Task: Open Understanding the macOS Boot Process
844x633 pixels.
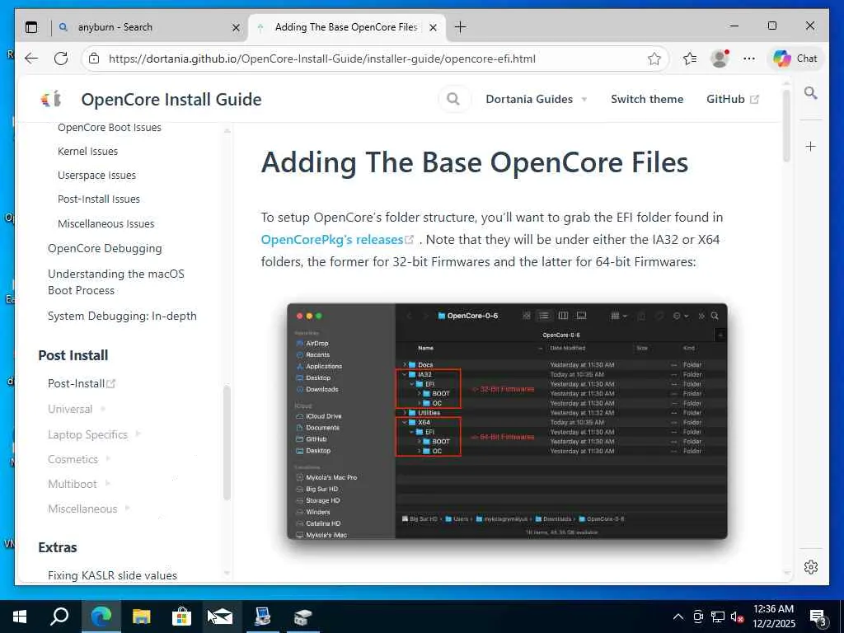Action: click(x=116, y=282)
